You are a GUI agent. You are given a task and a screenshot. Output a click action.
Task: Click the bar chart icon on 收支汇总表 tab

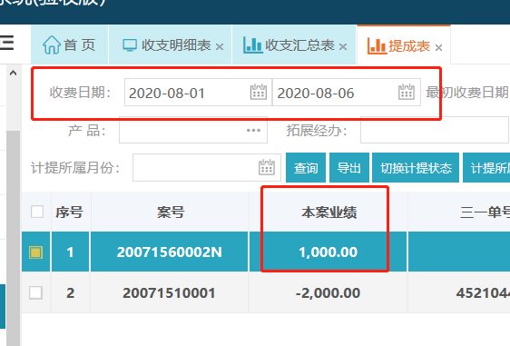252,44
